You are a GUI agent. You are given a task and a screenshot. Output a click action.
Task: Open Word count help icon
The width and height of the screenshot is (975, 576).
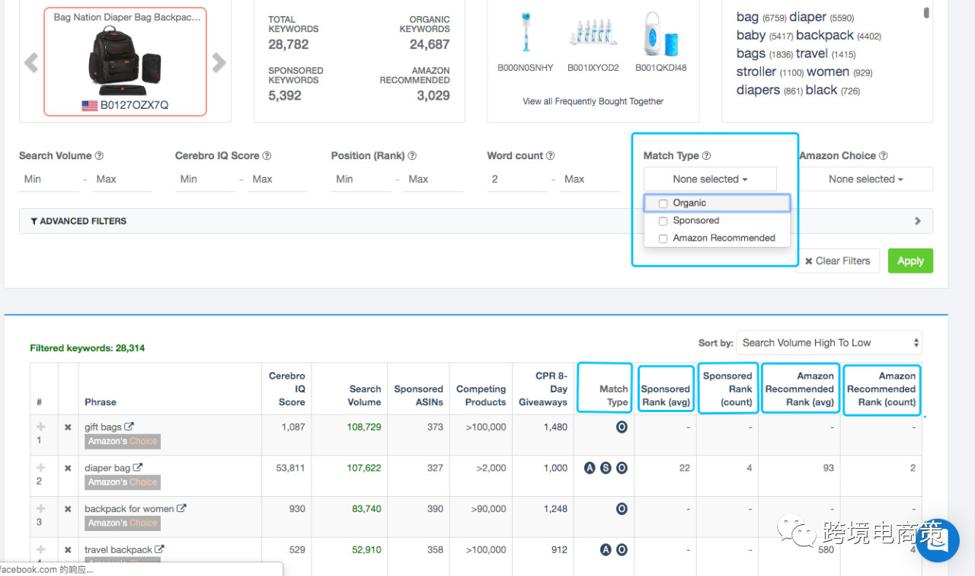click(550, 155)
